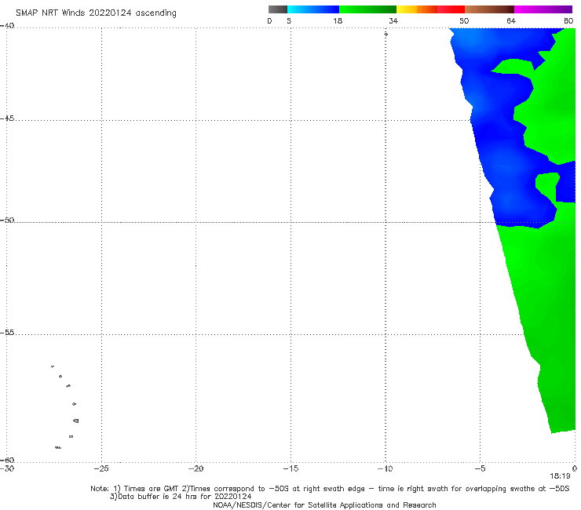Click the colorbar label '34'
This screenshot has height=510, width=581.
pos(393,20)
